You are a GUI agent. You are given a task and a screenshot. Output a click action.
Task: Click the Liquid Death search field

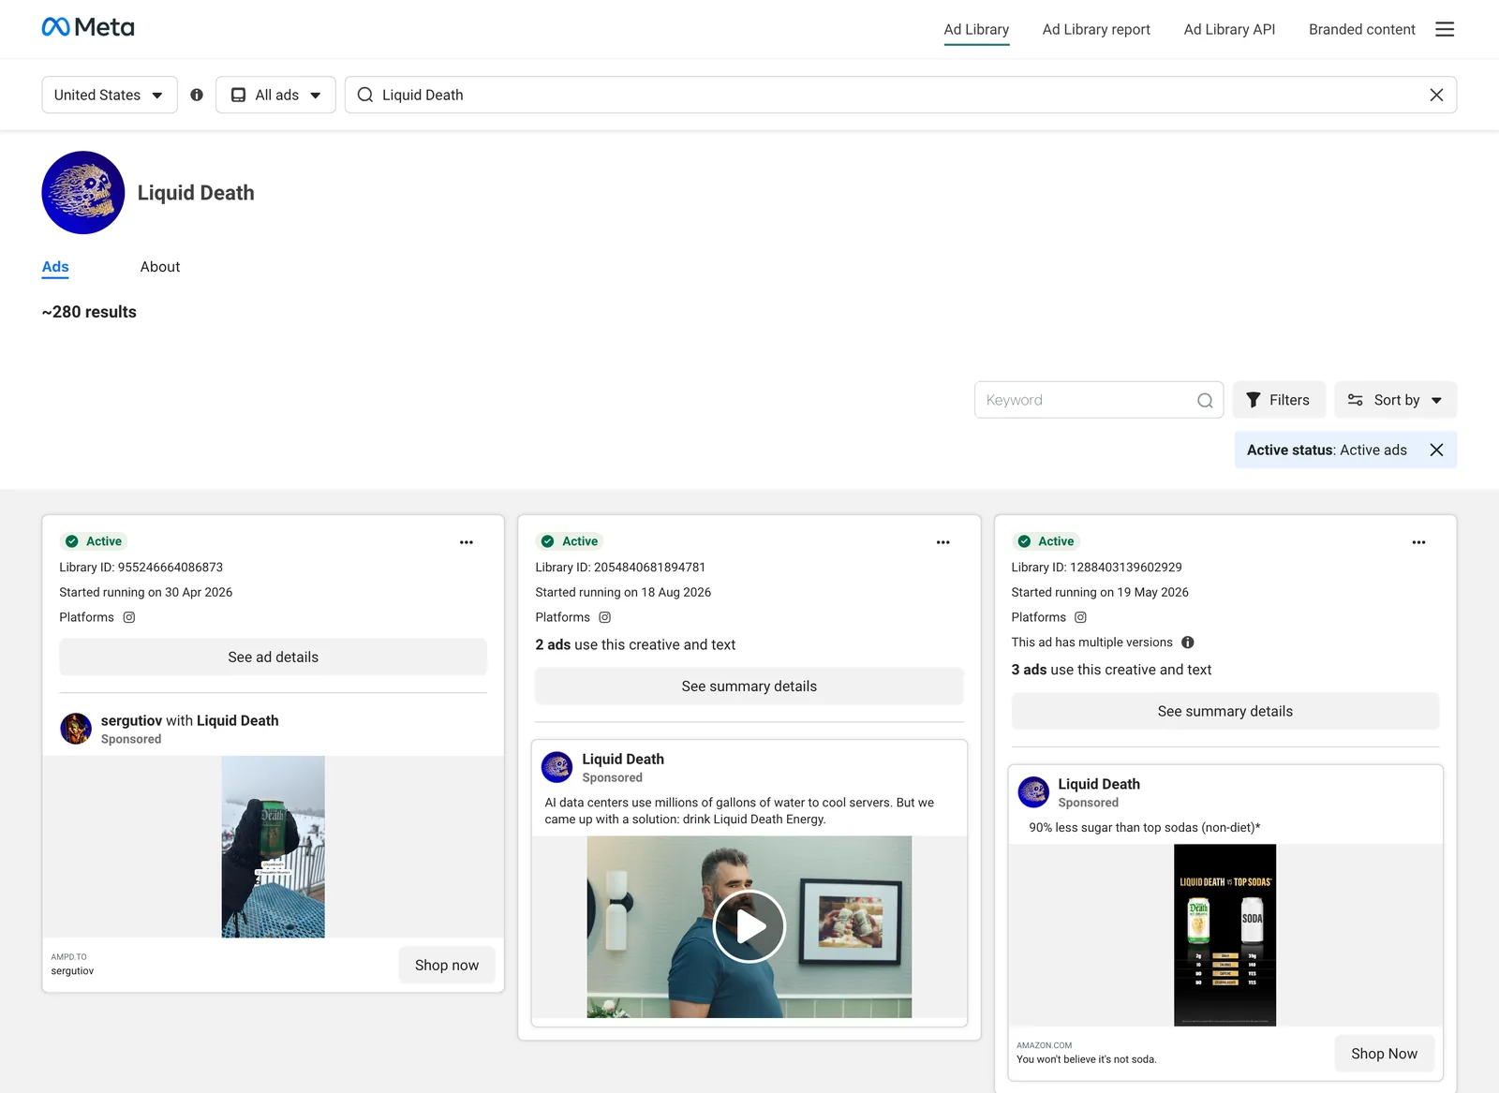click(899, 95)
